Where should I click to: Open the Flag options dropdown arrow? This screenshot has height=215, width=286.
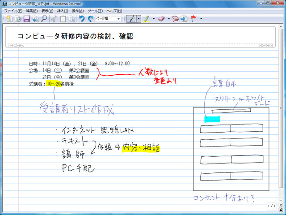[201, 19]
